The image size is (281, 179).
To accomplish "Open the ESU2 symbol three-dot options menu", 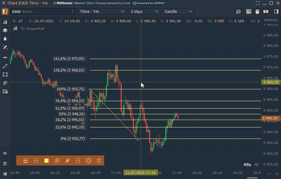I will coord(73,11).
